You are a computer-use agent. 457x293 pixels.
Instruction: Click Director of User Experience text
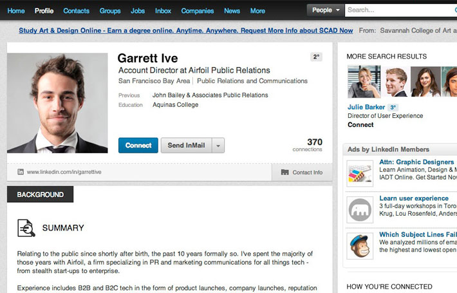tap(385, 116)
